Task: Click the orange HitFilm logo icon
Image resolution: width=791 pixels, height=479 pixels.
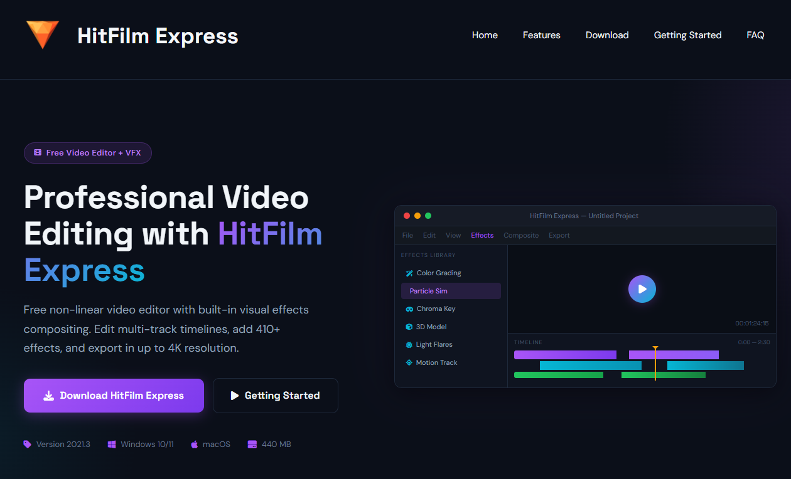Action: pyautogui.click(x=43, y=34)
